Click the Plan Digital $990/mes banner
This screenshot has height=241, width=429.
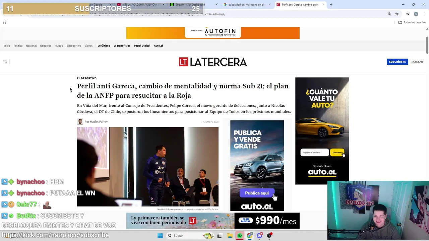coord(213,221)
